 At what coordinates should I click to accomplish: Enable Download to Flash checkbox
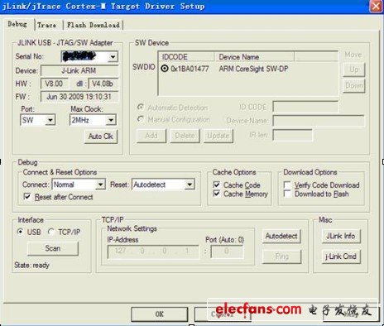(287, 194)
